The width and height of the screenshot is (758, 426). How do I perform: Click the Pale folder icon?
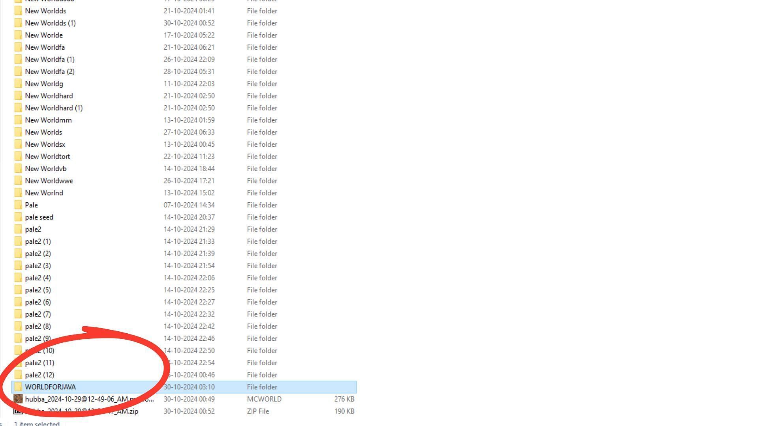click(18, 205)
